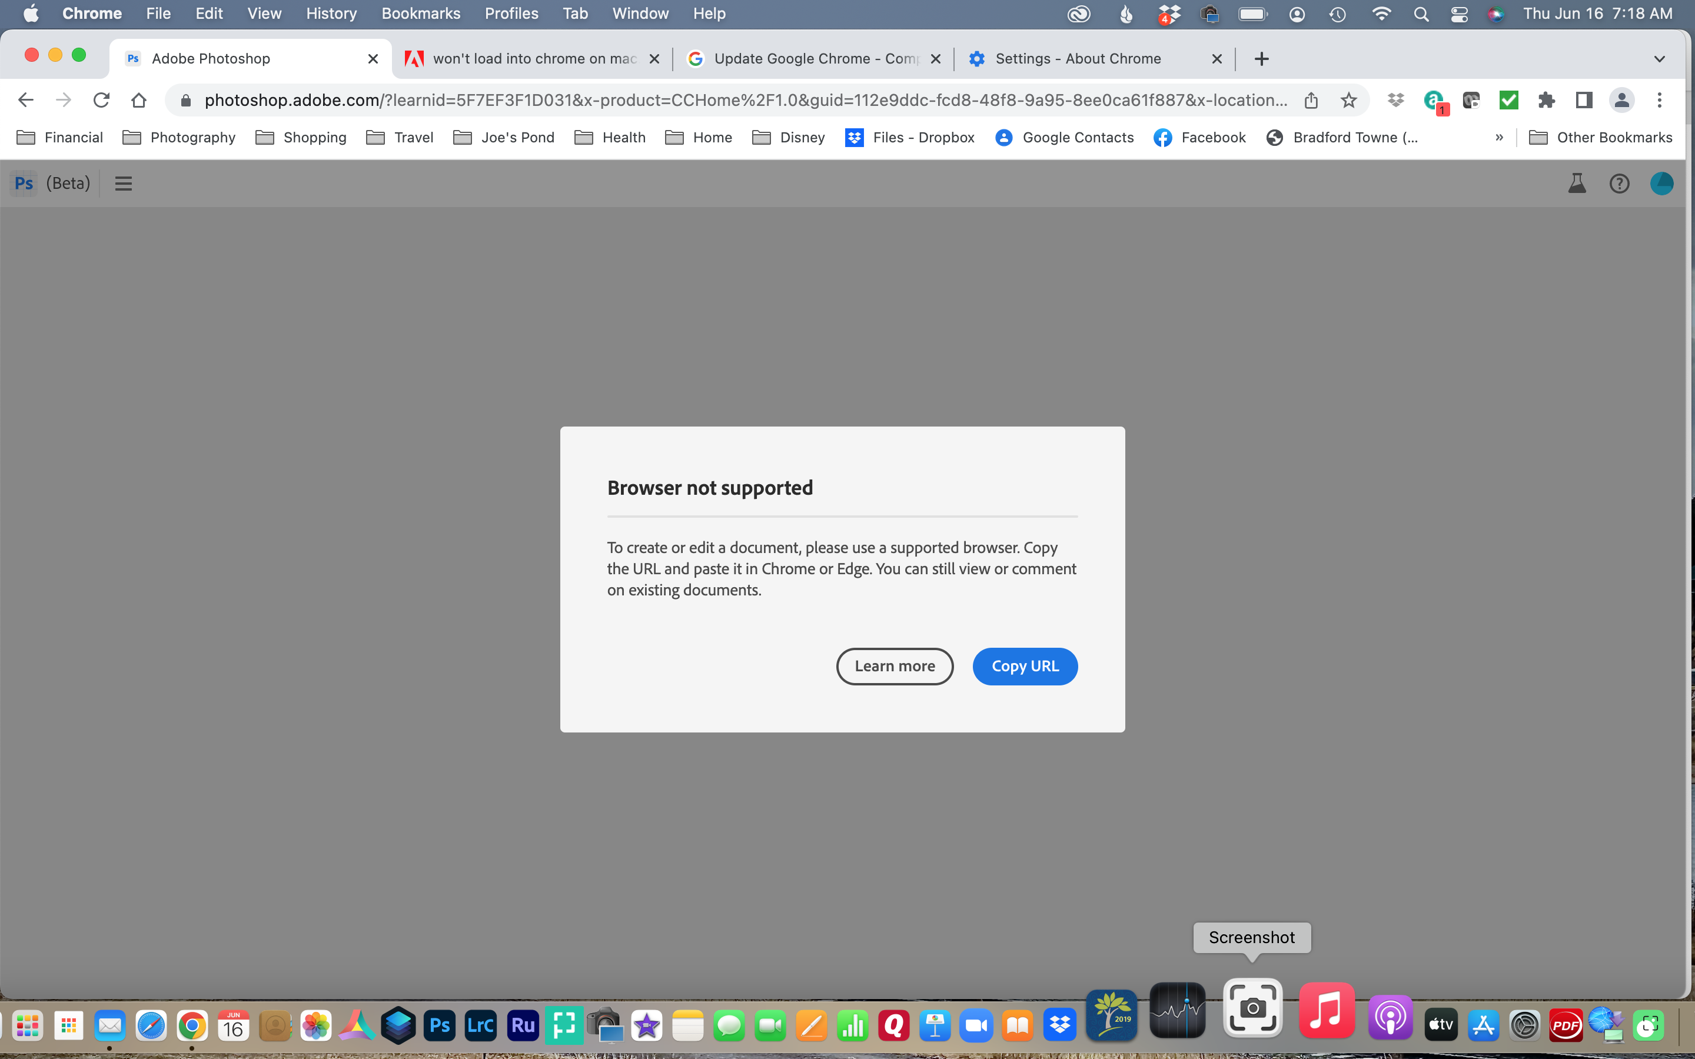Click the green checkmark extension icon
This screenshot has height=1059, width=1695.
coord(1508,100)
